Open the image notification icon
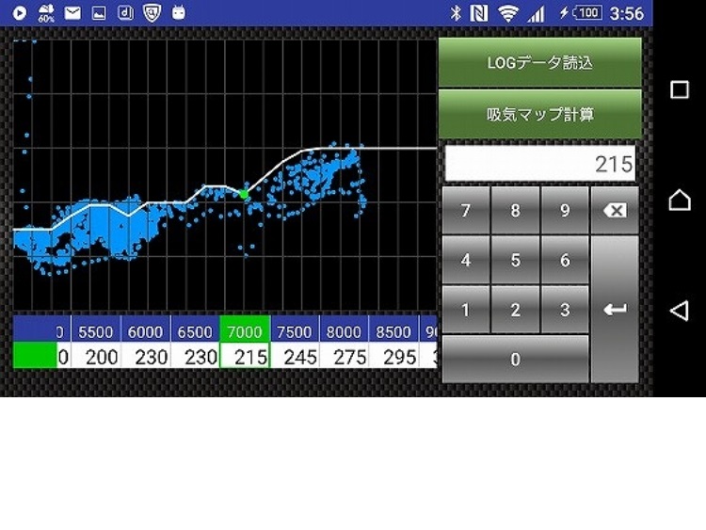This screenshot has width=706, height=530. pos(99,13)
